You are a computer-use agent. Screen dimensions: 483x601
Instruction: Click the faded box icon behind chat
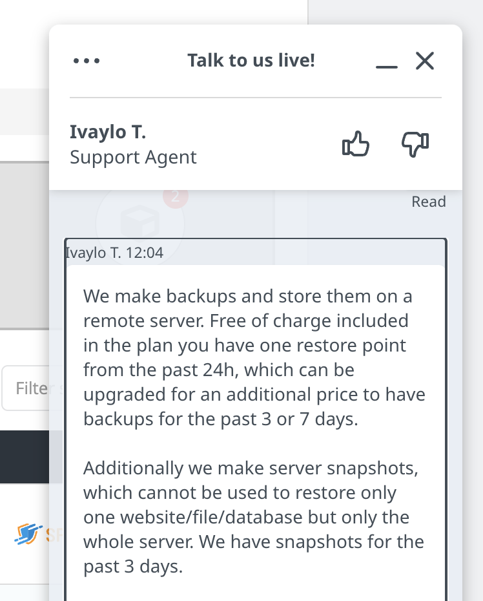pyautogui.click(x=140, y=223)
